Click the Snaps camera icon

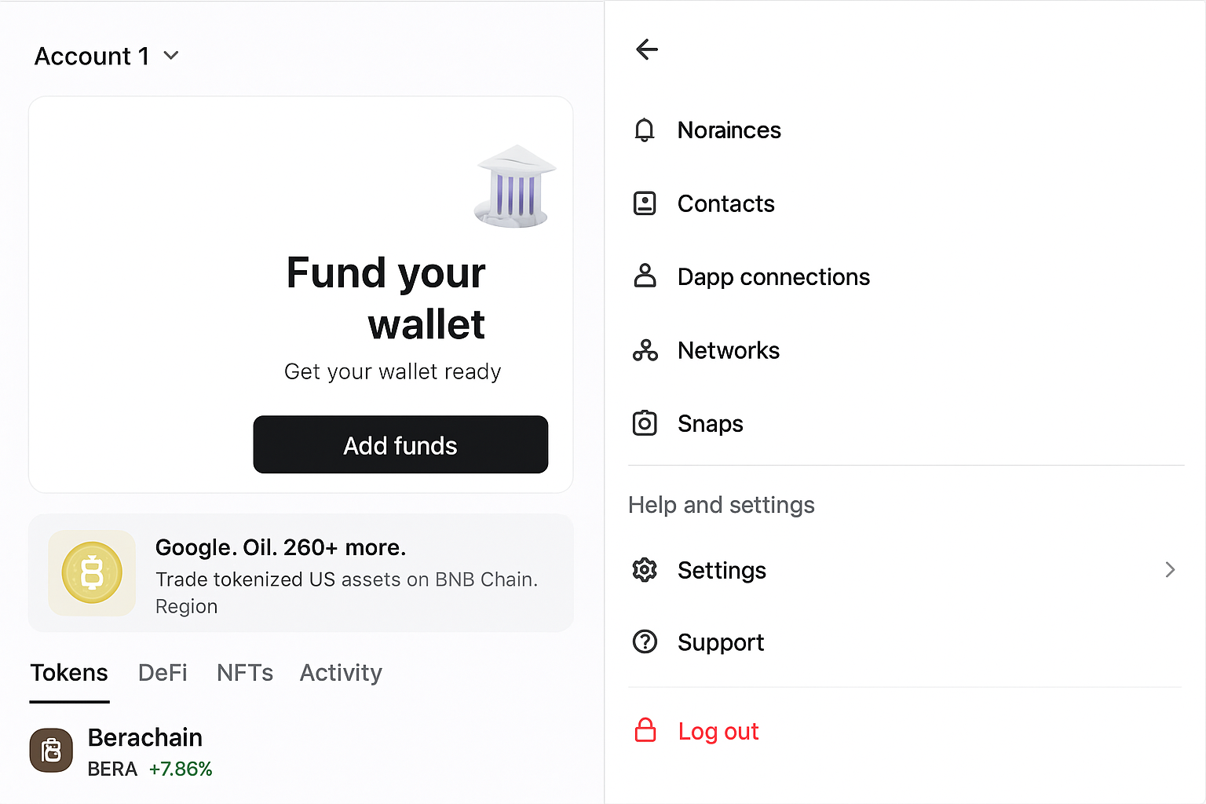(645, 423)
